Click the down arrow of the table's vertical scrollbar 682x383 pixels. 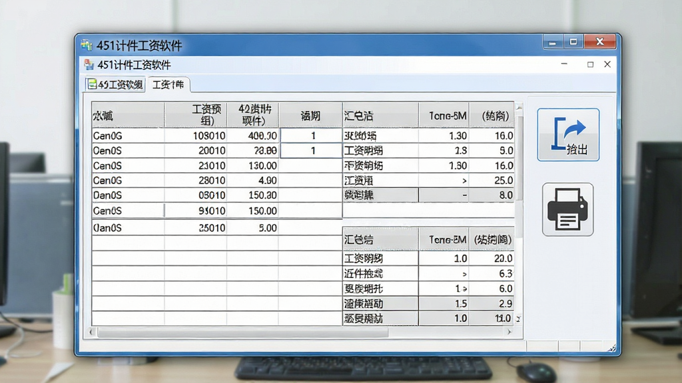(518, 319)
